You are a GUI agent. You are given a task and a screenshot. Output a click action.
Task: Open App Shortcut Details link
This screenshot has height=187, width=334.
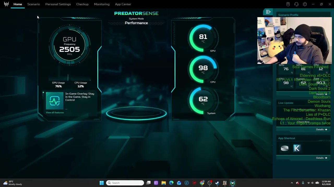tap(321, 158)
